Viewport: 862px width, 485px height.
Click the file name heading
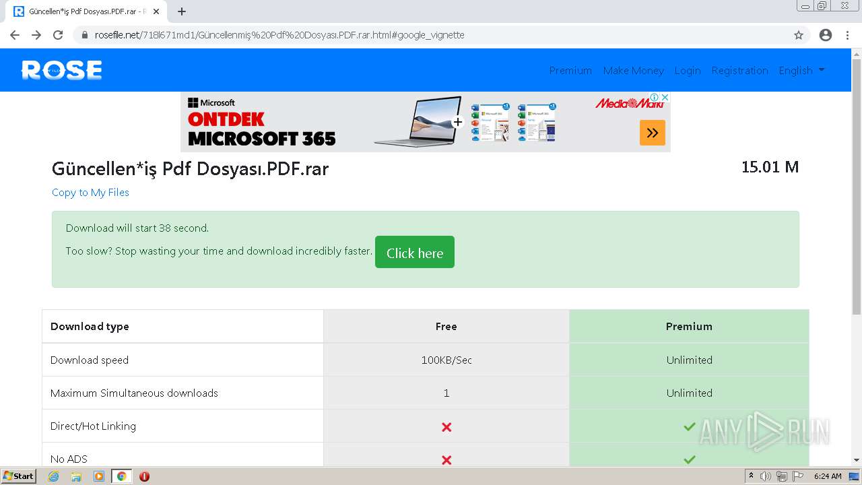click(190, 168)
